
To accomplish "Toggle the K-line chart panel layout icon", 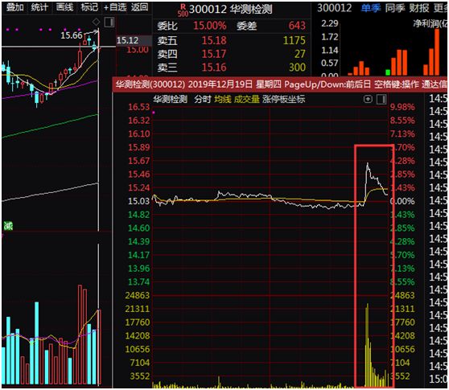I will pyautogui.click(x=109, y=22).
